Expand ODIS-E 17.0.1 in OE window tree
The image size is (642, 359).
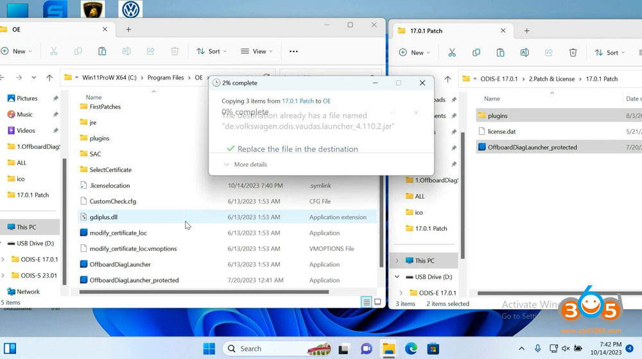(3, 259)
